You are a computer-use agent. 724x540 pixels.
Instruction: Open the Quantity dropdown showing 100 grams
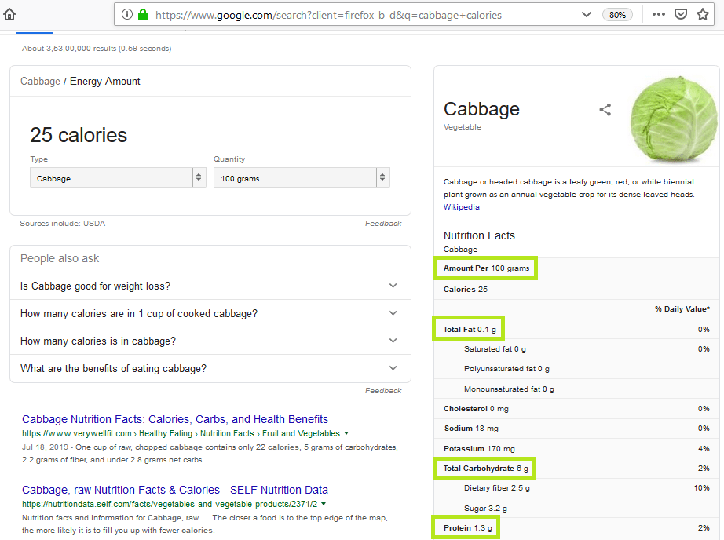tap(299, 177)
